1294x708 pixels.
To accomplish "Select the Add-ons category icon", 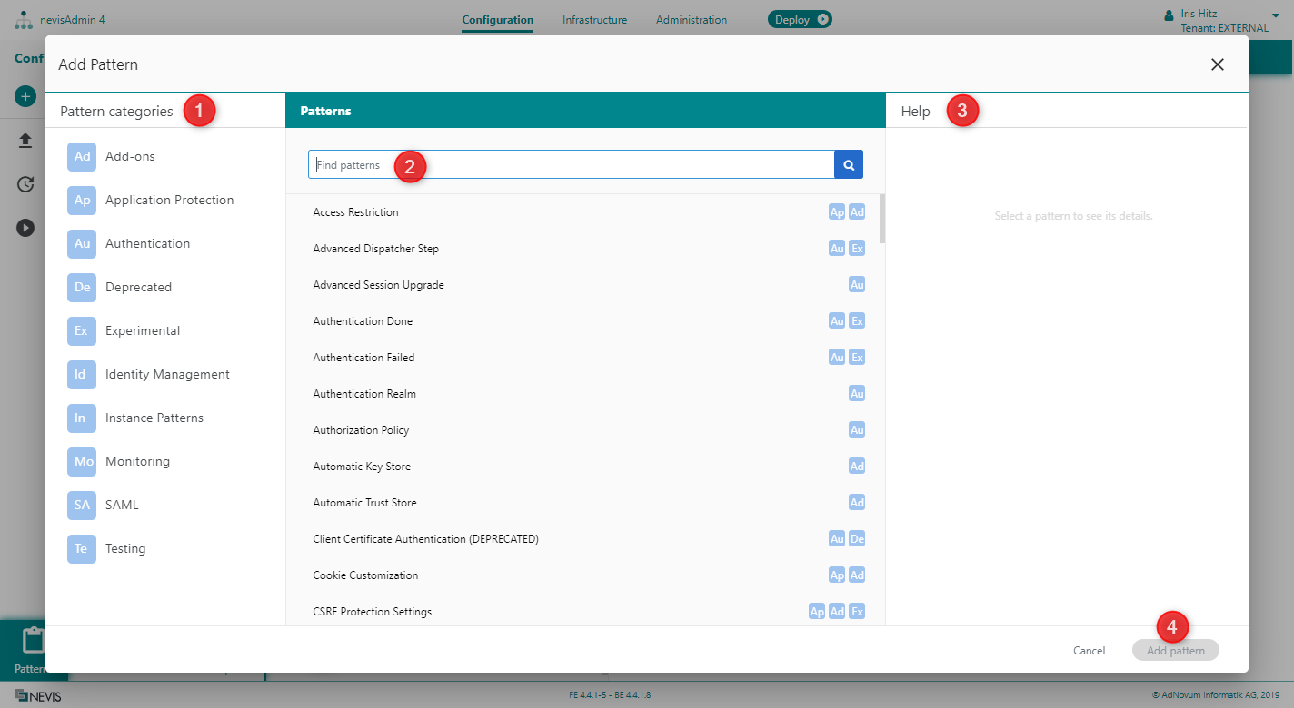I will click(x=82, y=156).
